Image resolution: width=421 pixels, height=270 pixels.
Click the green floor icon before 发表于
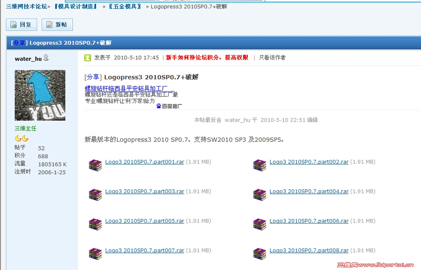point(87,58)
